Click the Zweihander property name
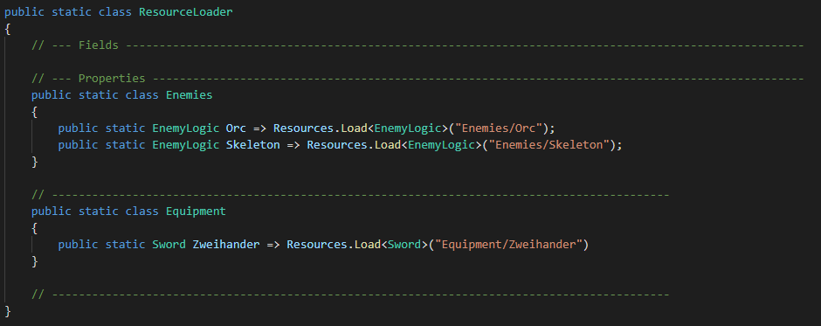Image resolution: width=821 pixels, height=326 pixels. pos(226,245)
